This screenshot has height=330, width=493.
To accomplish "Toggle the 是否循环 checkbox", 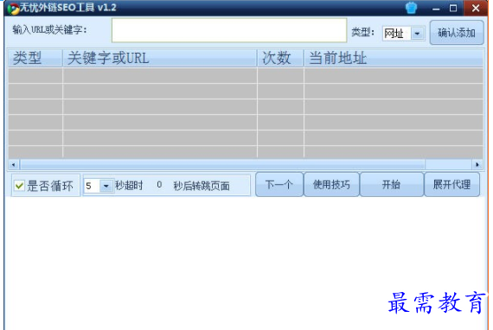I will [x=19, y=186].
